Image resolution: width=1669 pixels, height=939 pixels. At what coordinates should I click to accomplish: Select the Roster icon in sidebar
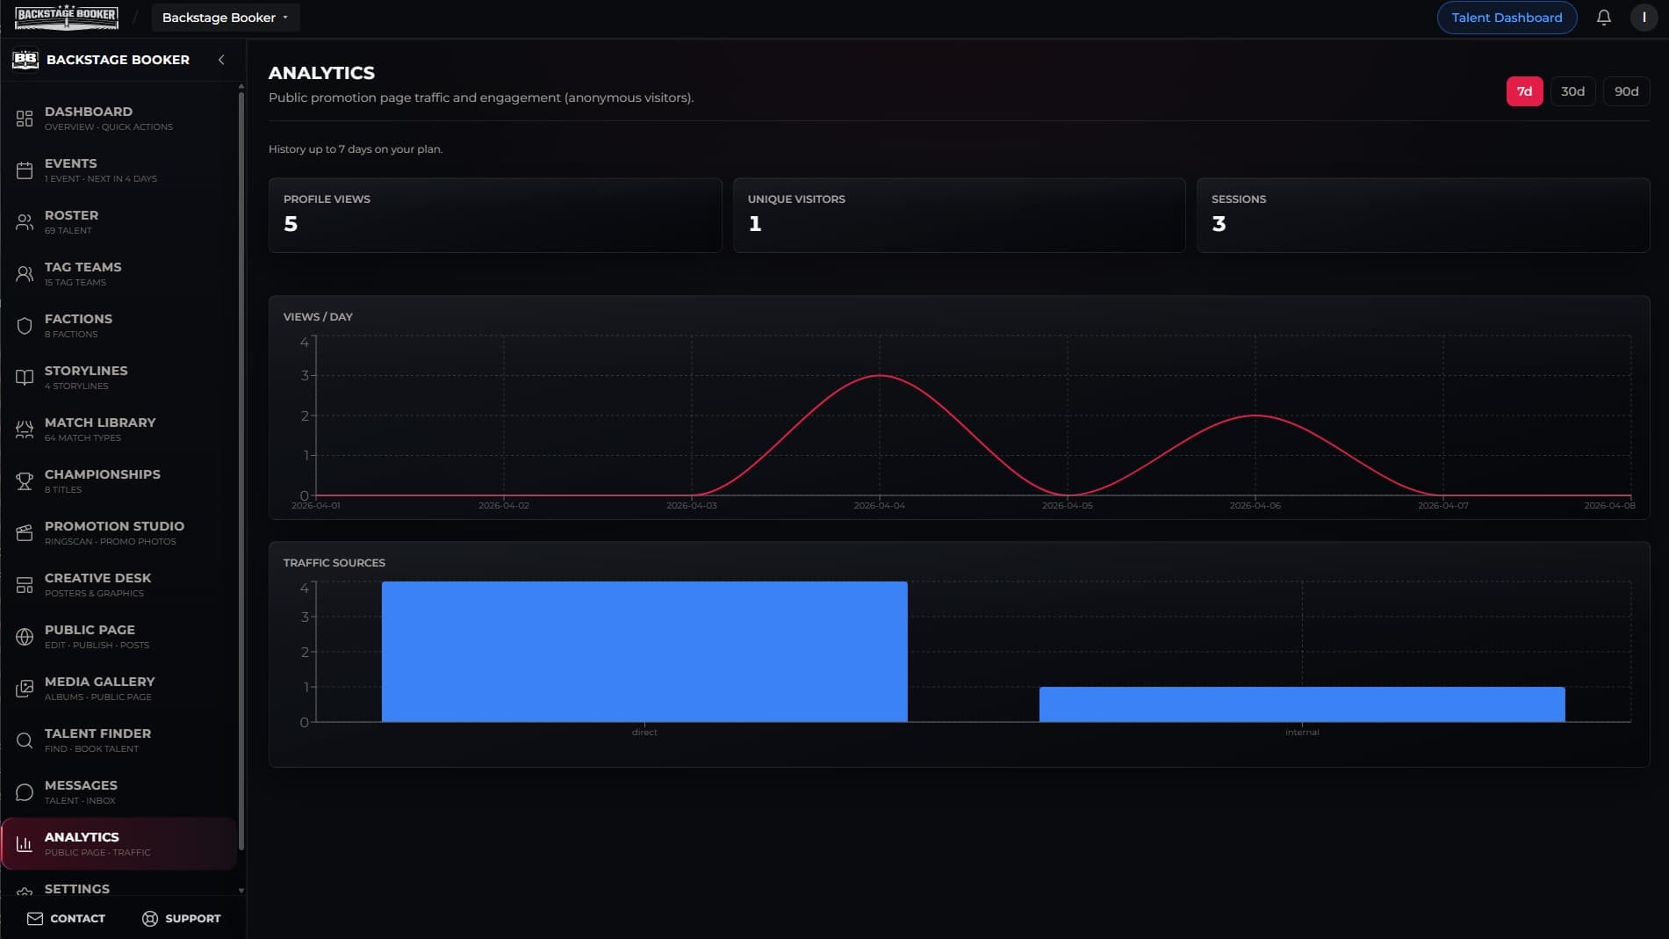coord(24,221)
